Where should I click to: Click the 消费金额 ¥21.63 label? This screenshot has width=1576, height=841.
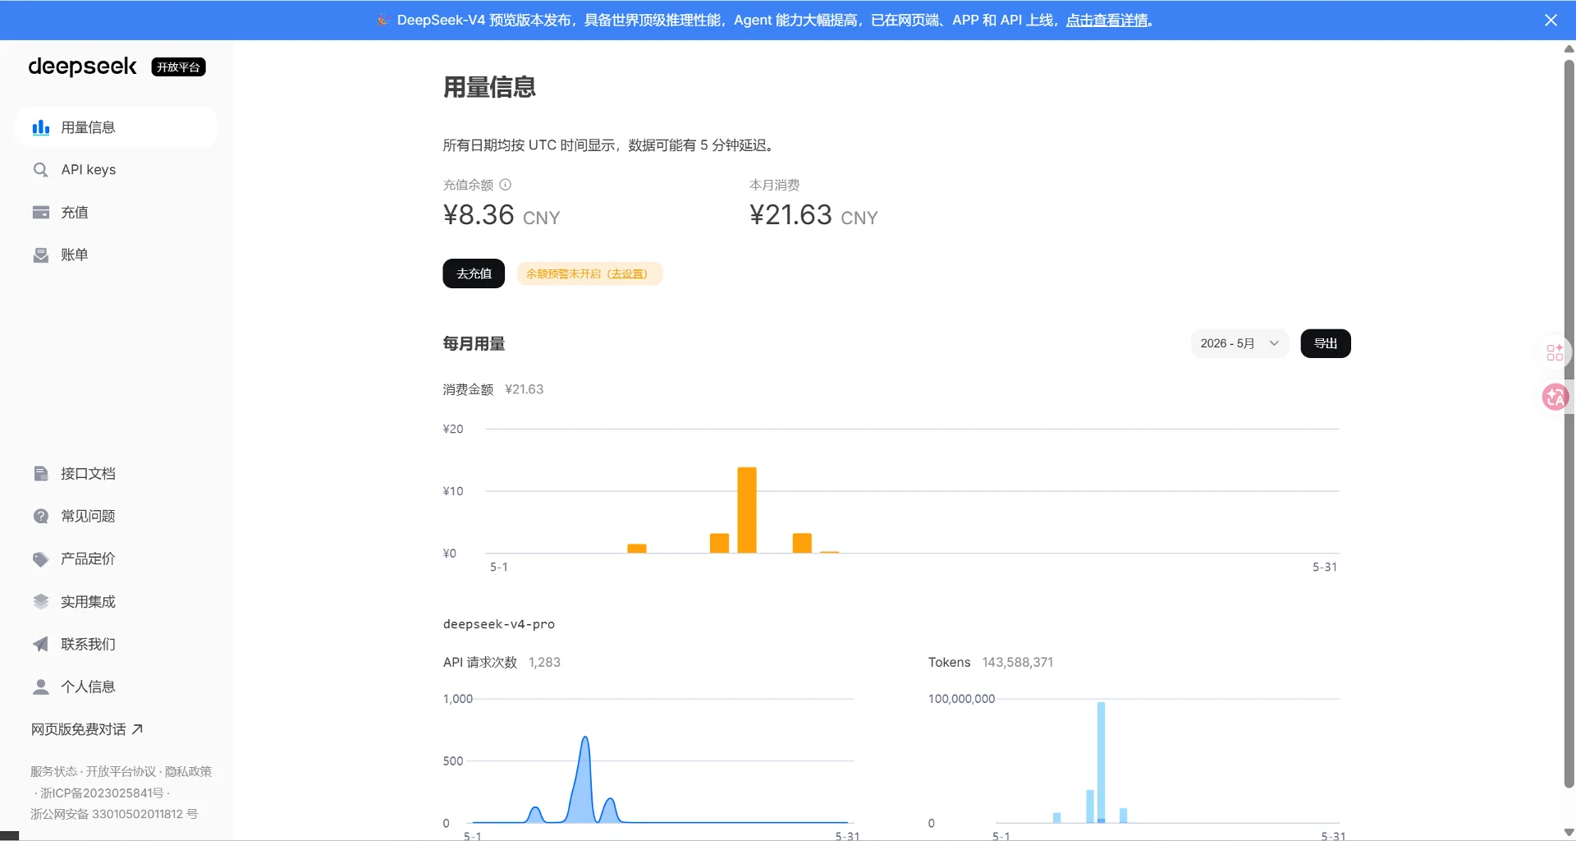(x=492, y=389)
